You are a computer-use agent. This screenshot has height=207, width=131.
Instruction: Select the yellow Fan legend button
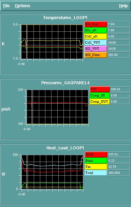[96, 167]
